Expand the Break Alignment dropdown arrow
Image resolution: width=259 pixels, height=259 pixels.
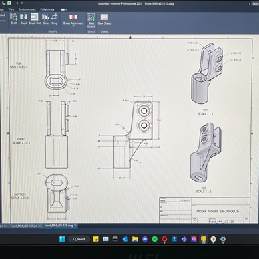[x=73, y=26]
